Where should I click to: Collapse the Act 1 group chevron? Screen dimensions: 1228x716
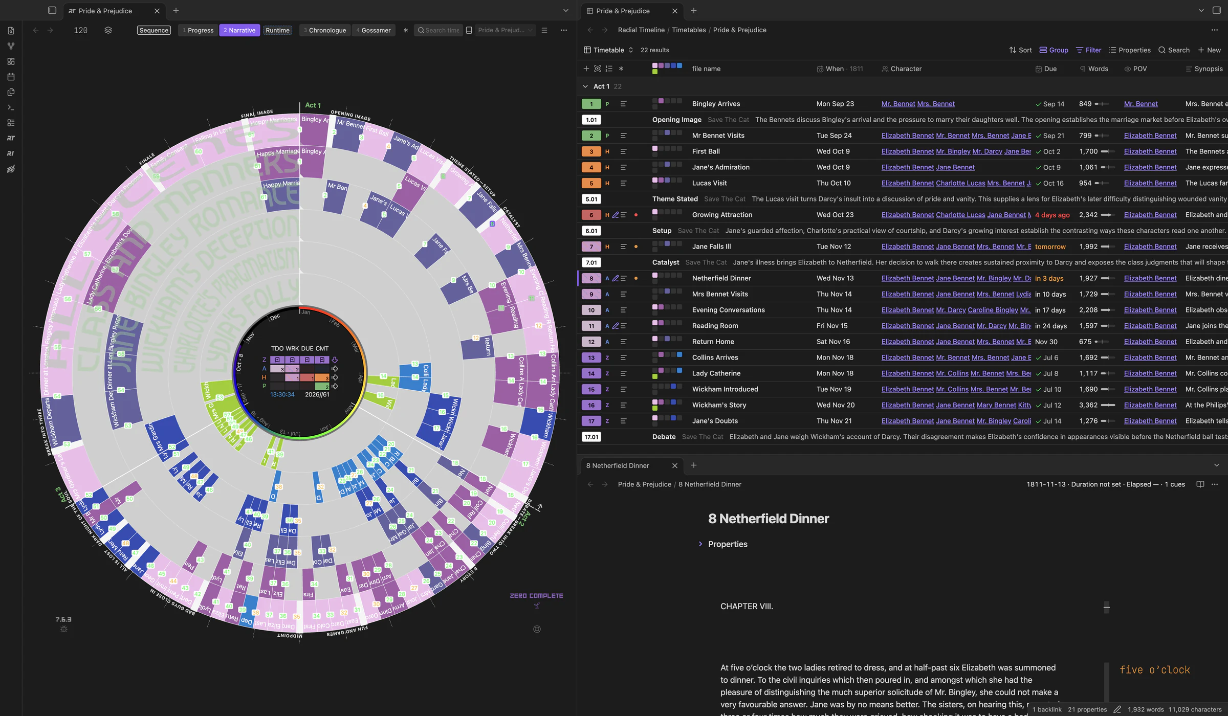[x=585, y=86]
